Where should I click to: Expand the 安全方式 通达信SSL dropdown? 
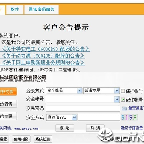coord(74,118)
